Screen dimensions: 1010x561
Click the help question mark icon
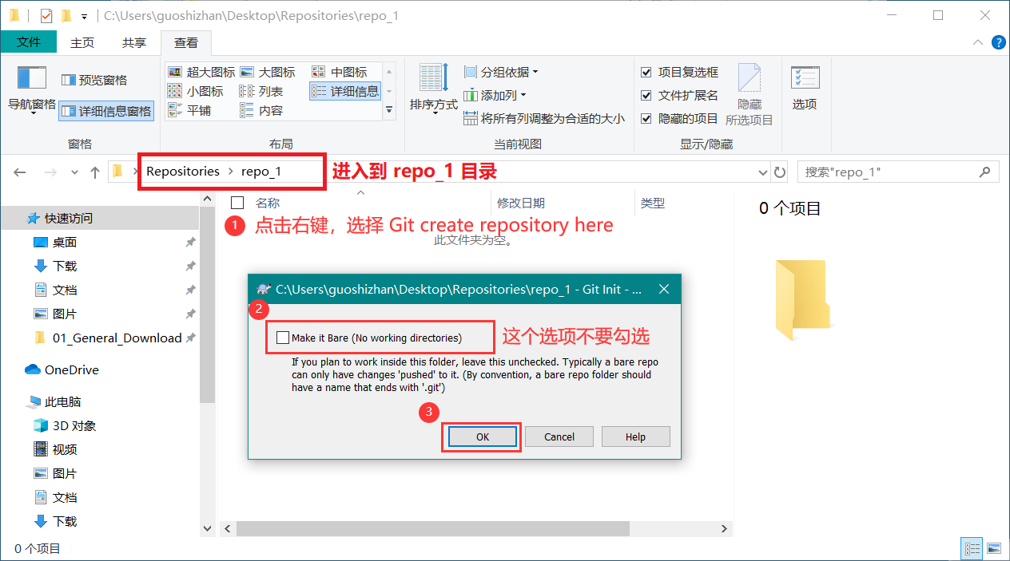pos(998,42)
